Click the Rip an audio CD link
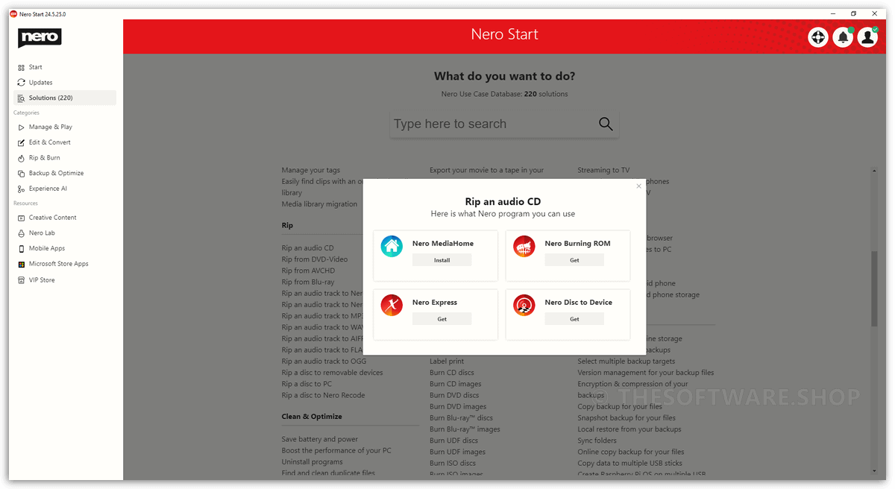 tap(308, 248)
